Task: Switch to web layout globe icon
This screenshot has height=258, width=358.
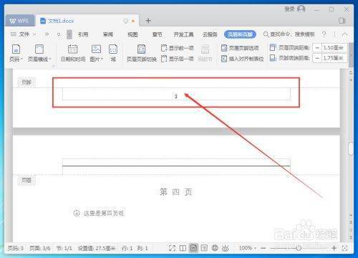Action: (215, 248)
